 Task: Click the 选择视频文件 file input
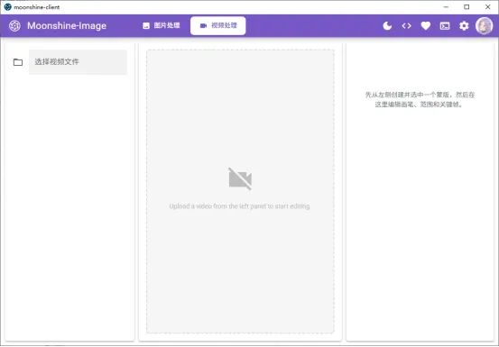pos(78,62)
